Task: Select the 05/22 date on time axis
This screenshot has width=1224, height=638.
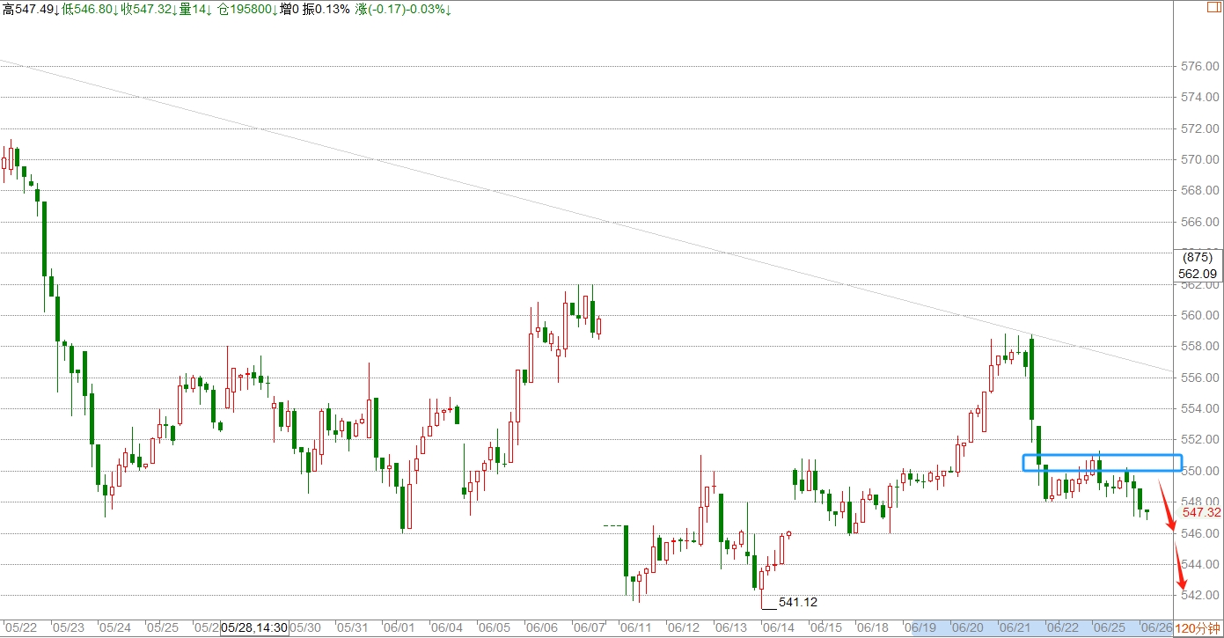Action: (21, 628)
